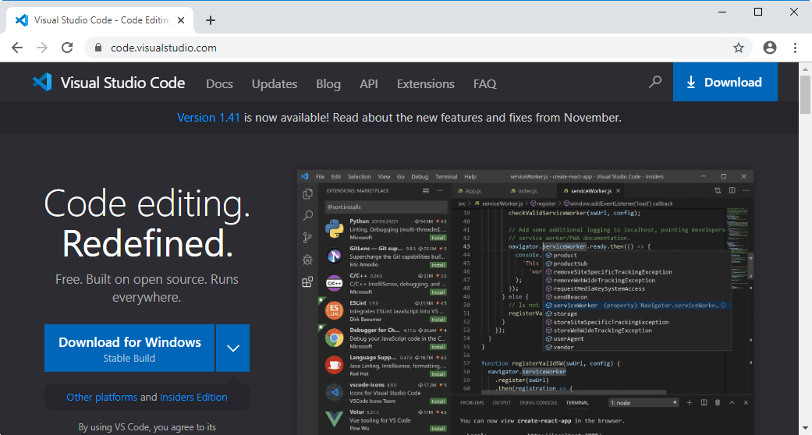Click the Download button in the top navigation

[x=725, y=82]
